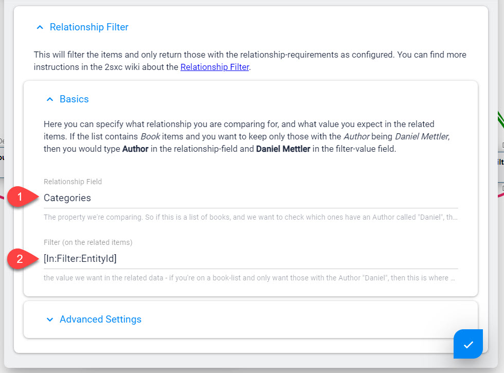This screenshot has height=373, width=504.
Task: Click the intro paragraph about relationship-requirements
Action: click(250, 61)
